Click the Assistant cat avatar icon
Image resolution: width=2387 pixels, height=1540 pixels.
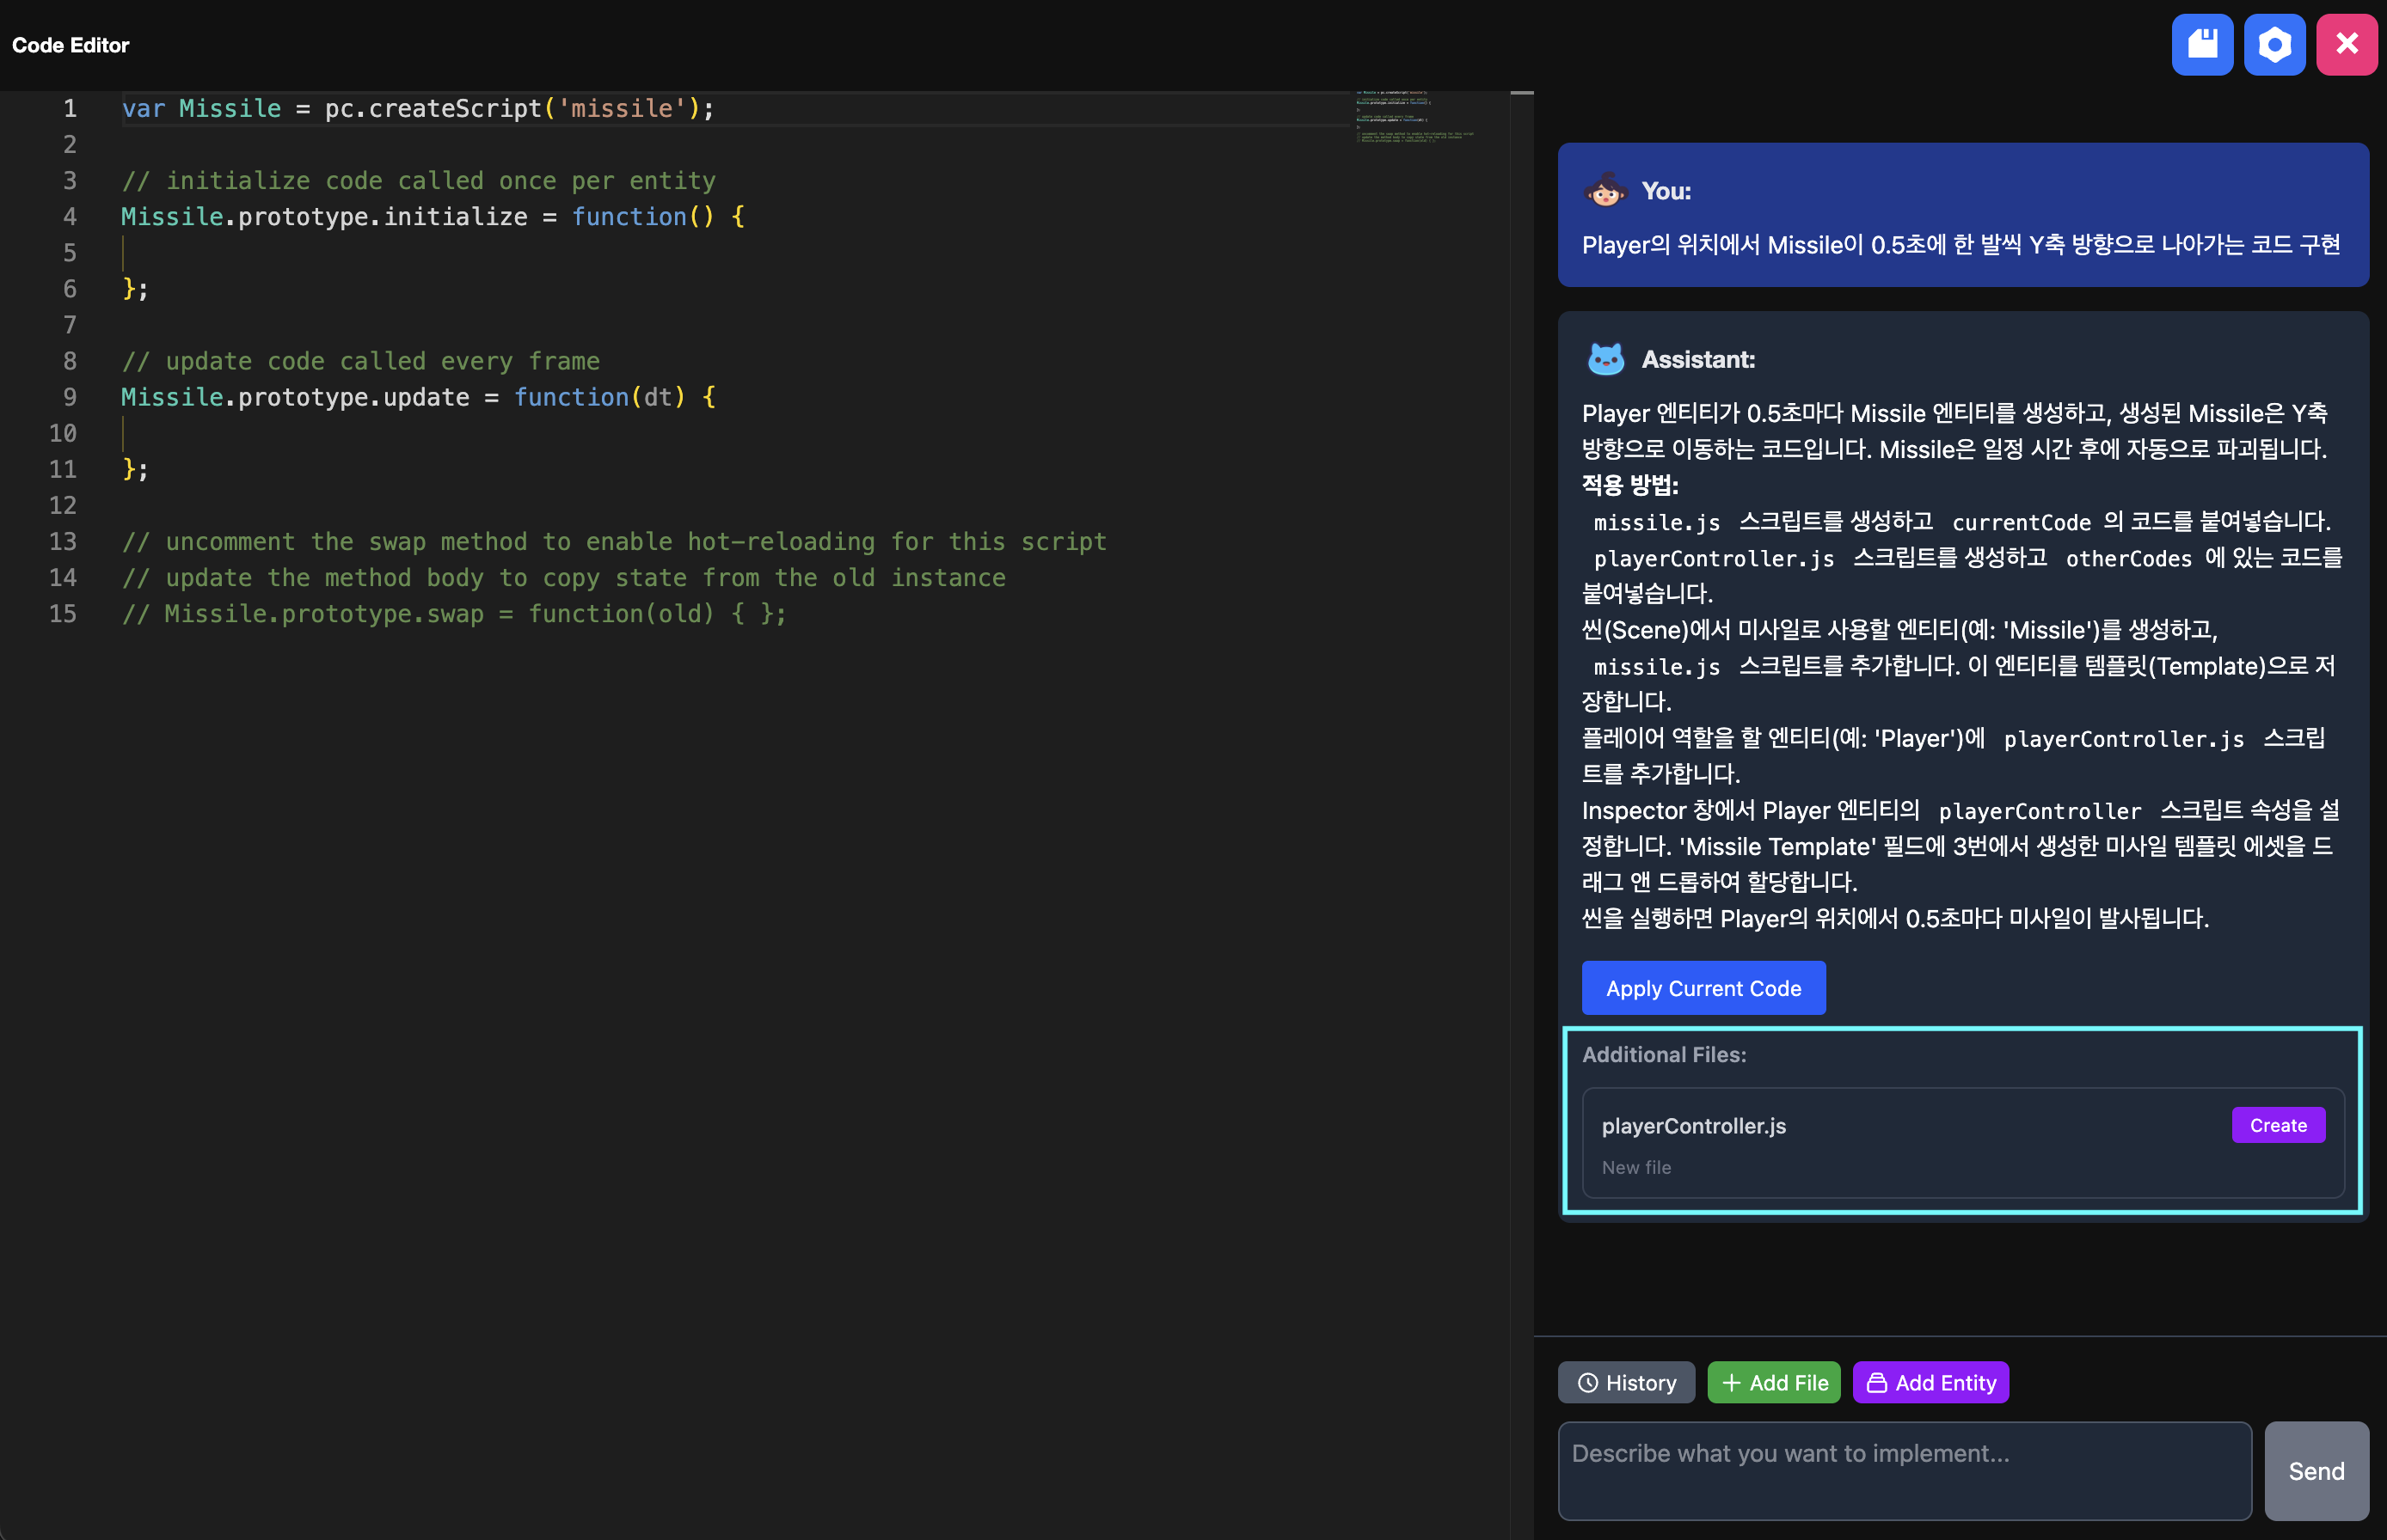(x=1605, y=359)
